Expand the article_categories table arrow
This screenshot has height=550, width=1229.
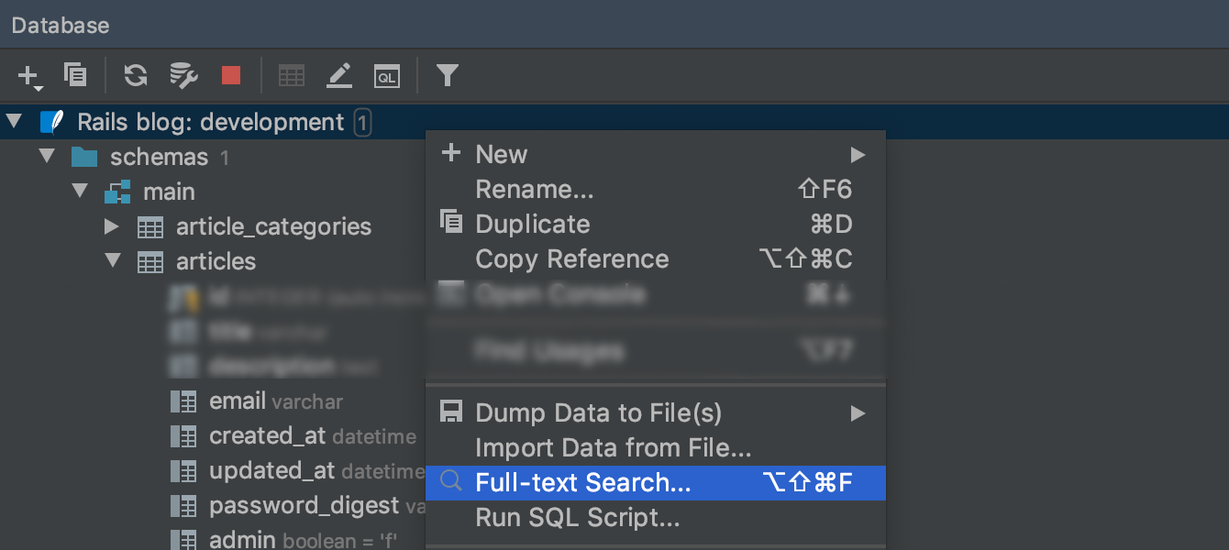(x=112, y=226)
